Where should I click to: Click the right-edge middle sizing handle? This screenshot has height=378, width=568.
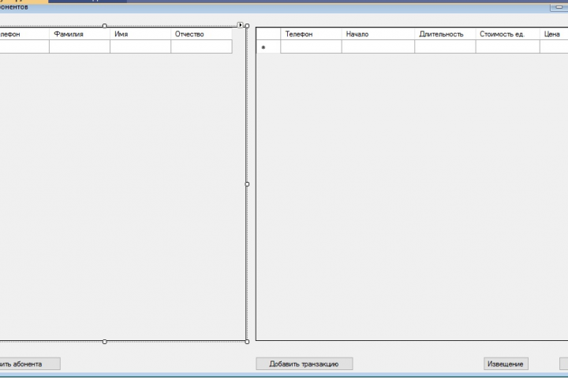[x=247, y=183]
